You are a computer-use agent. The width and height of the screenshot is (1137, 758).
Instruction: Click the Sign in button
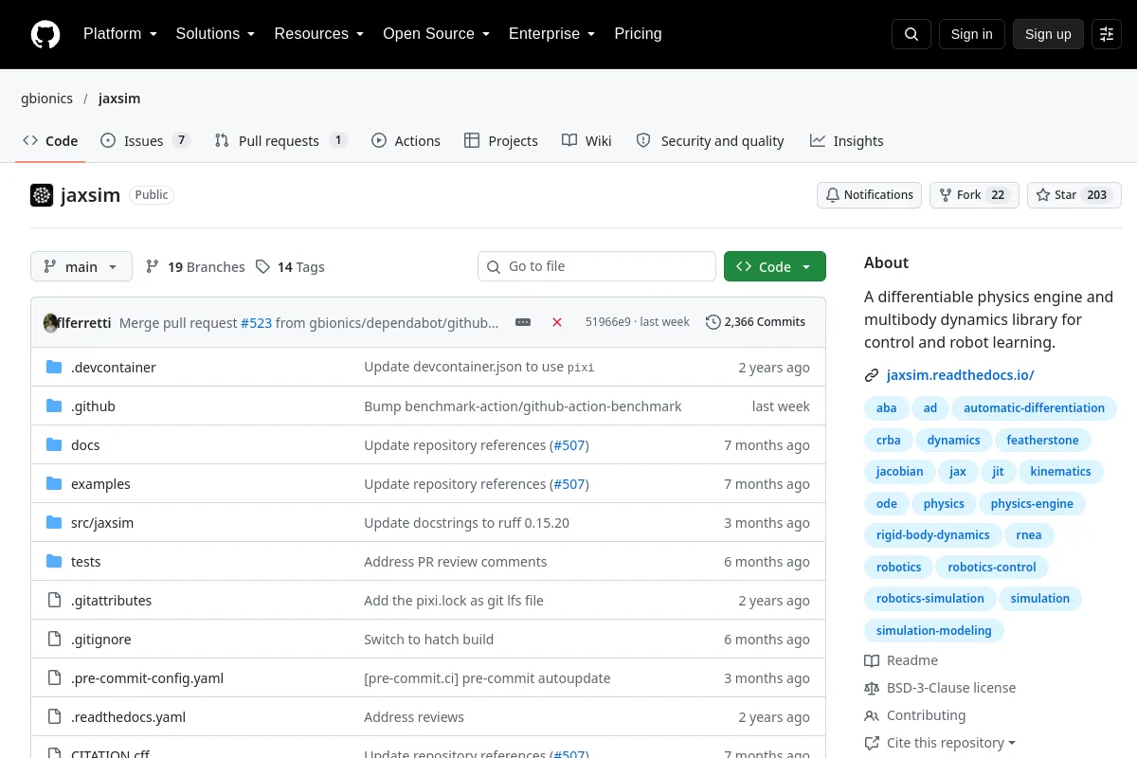pyautogui.click(x=971, y=34)
